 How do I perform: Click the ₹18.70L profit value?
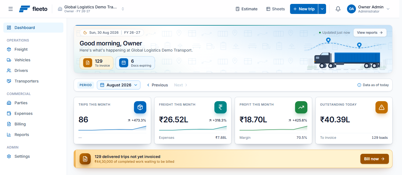(x=253, y=120)
